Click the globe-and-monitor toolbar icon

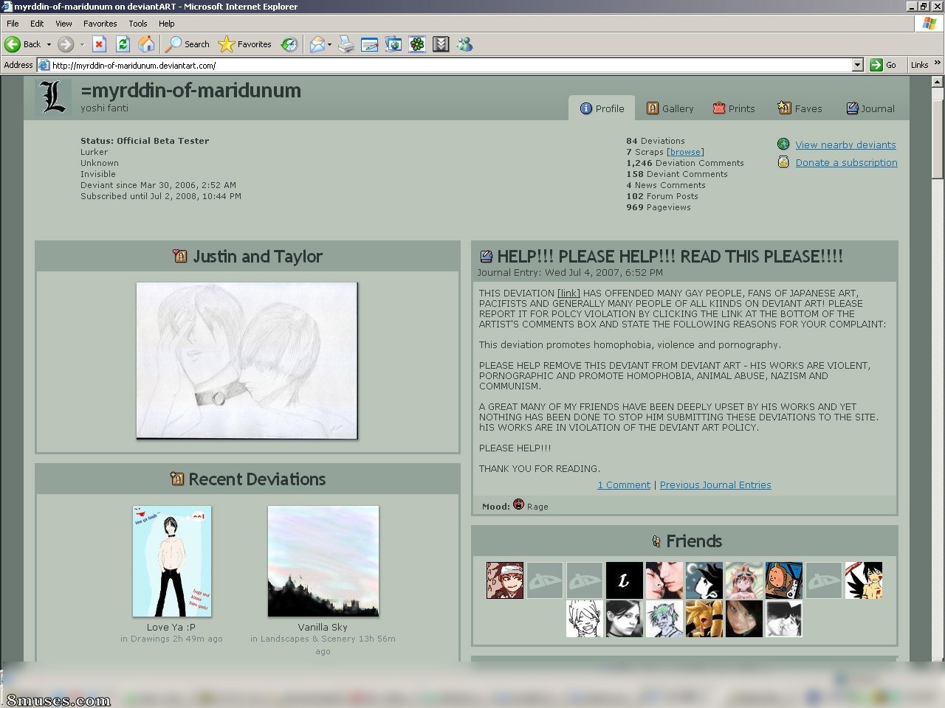tap(394, 44)
